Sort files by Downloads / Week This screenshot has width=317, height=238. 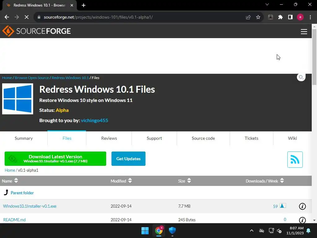265,181
